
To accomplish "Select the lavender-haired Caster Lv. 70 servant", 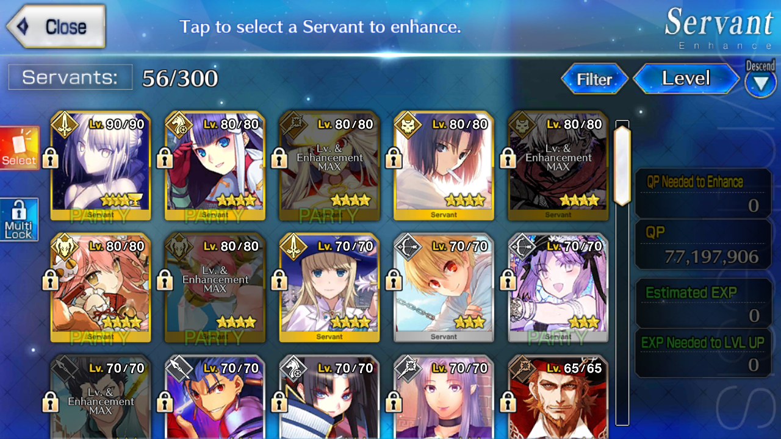I will (x=444, y=398).
